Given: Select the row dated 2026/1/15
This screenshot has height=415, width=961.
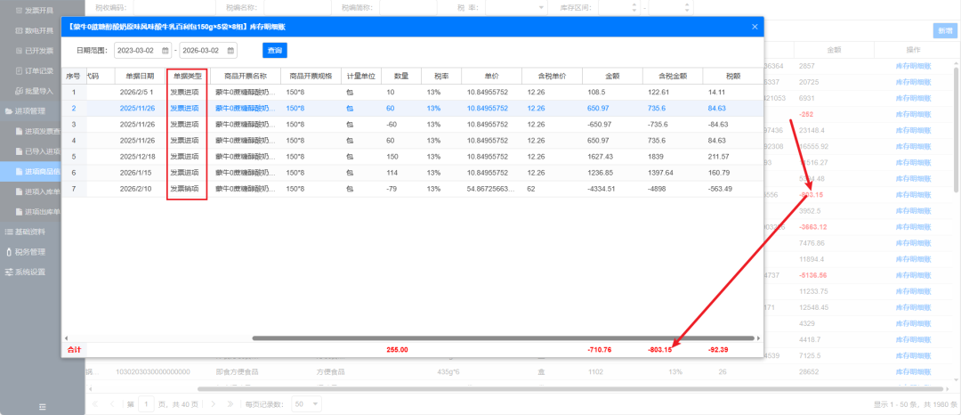Looking at the screenshot, I should point(413,173).
